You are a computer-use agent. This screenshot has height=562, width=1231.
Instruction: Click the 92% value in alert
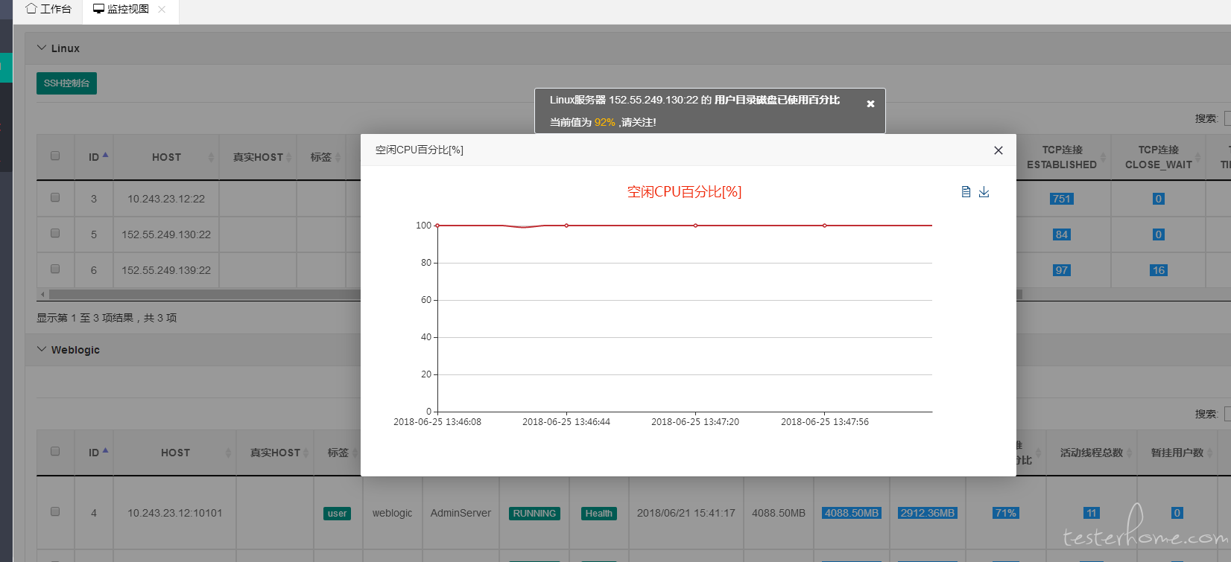pyautogui.click(x=604, y=122)
